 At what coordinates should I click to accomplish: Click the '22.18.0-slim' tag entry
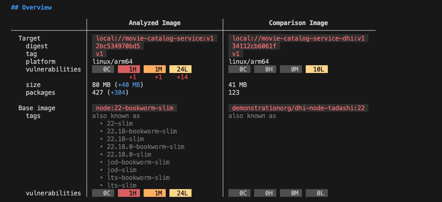click(129, 154)
